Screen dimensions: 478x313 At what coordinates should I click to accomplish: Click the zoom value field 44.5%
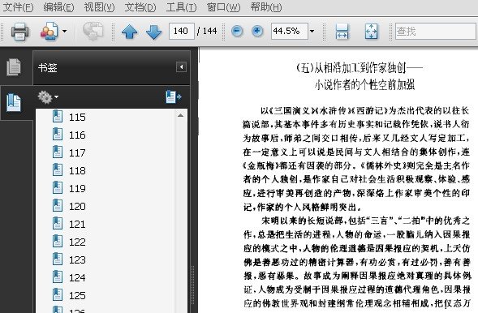pyautogui.click(x=289, y=31)
